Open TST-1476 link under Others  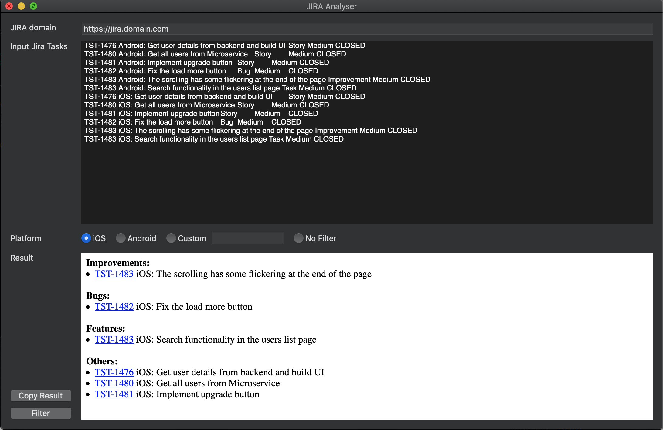[x=114, y=372]
